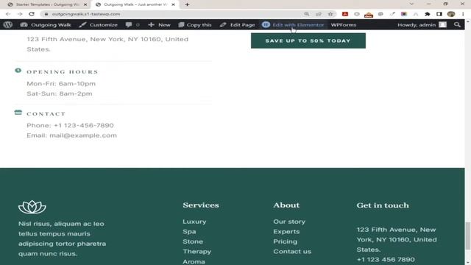Toggle the browser side panel icon
Image resolution: width=471 pixels, height=265 pixels.
click(439, 14)
